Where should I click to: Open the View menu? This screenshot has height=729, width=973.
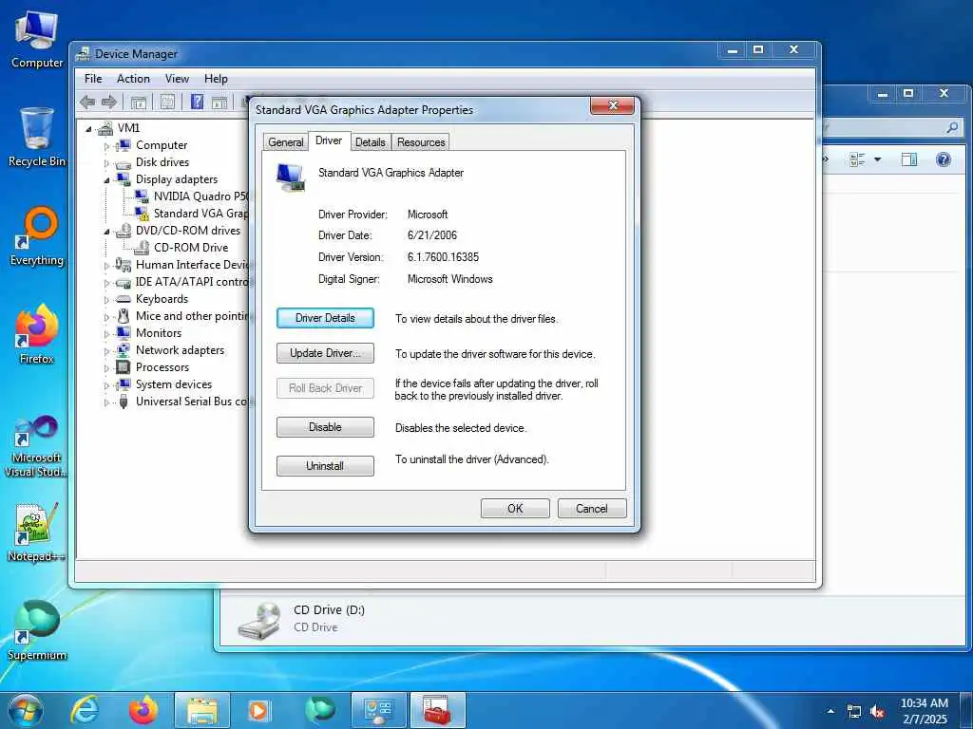click(x=177, y=79)
